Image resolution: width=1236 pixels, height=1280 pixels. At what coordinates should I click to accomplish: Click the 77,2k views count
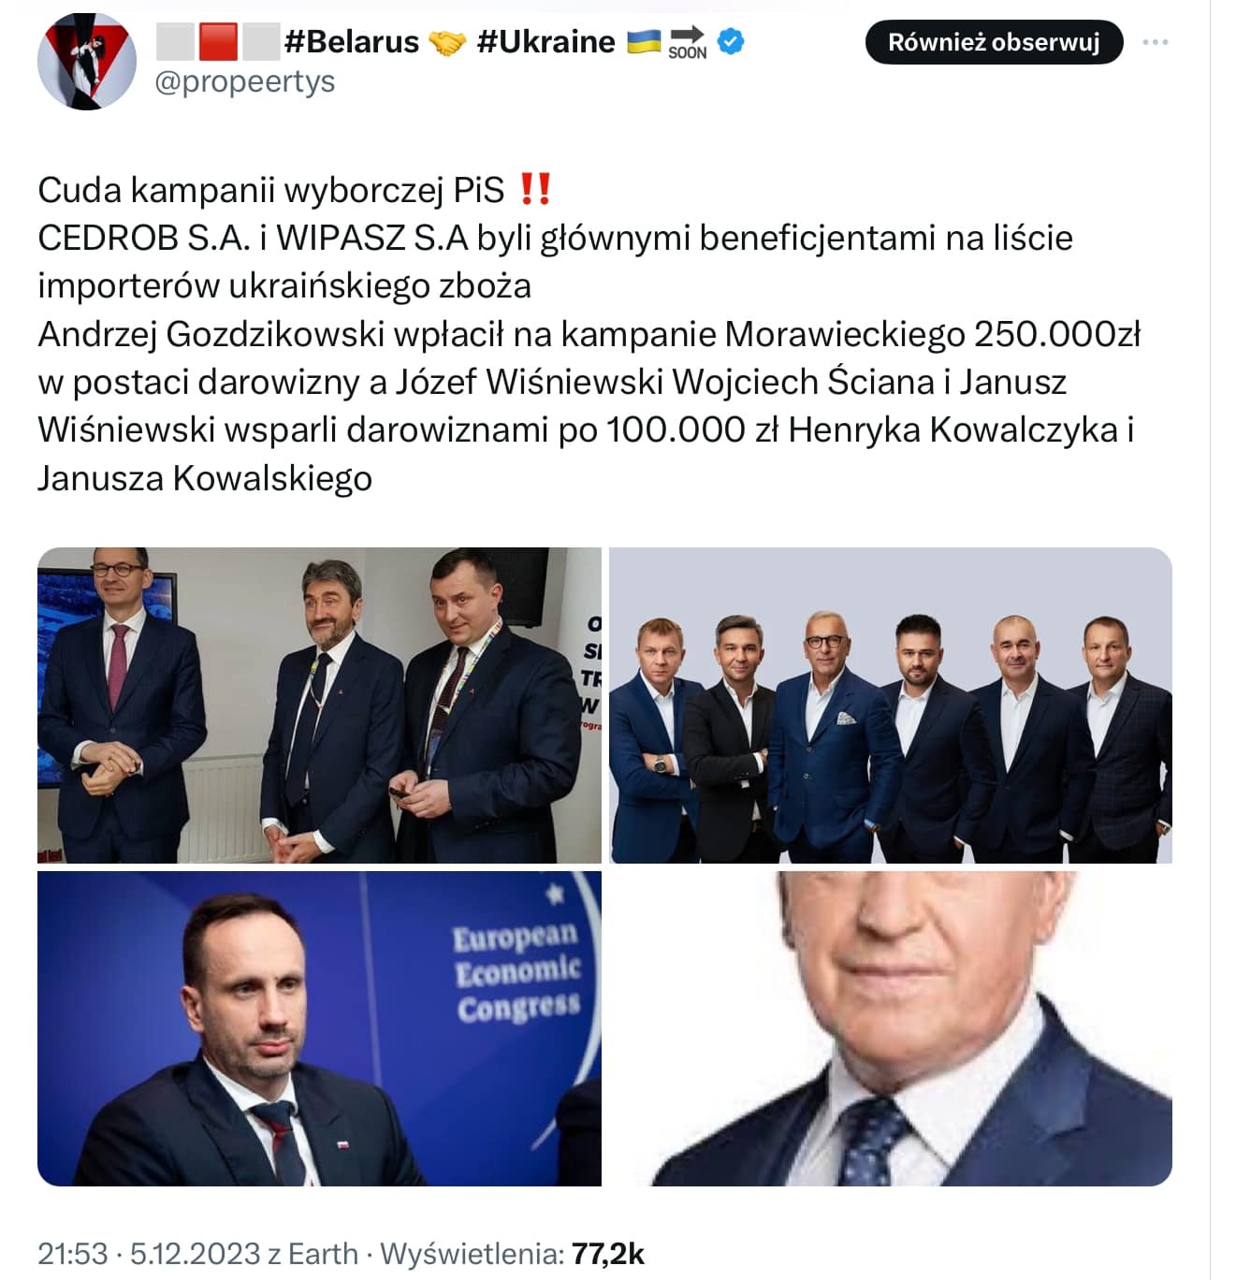coord(608,1253)
